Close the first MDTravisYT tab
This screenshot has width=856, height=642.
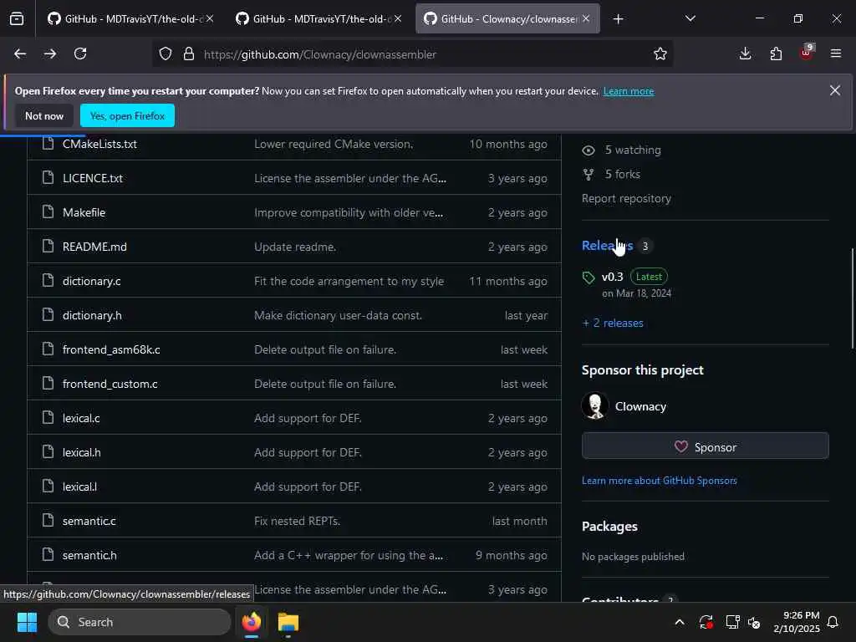click(x=210, y=18)
